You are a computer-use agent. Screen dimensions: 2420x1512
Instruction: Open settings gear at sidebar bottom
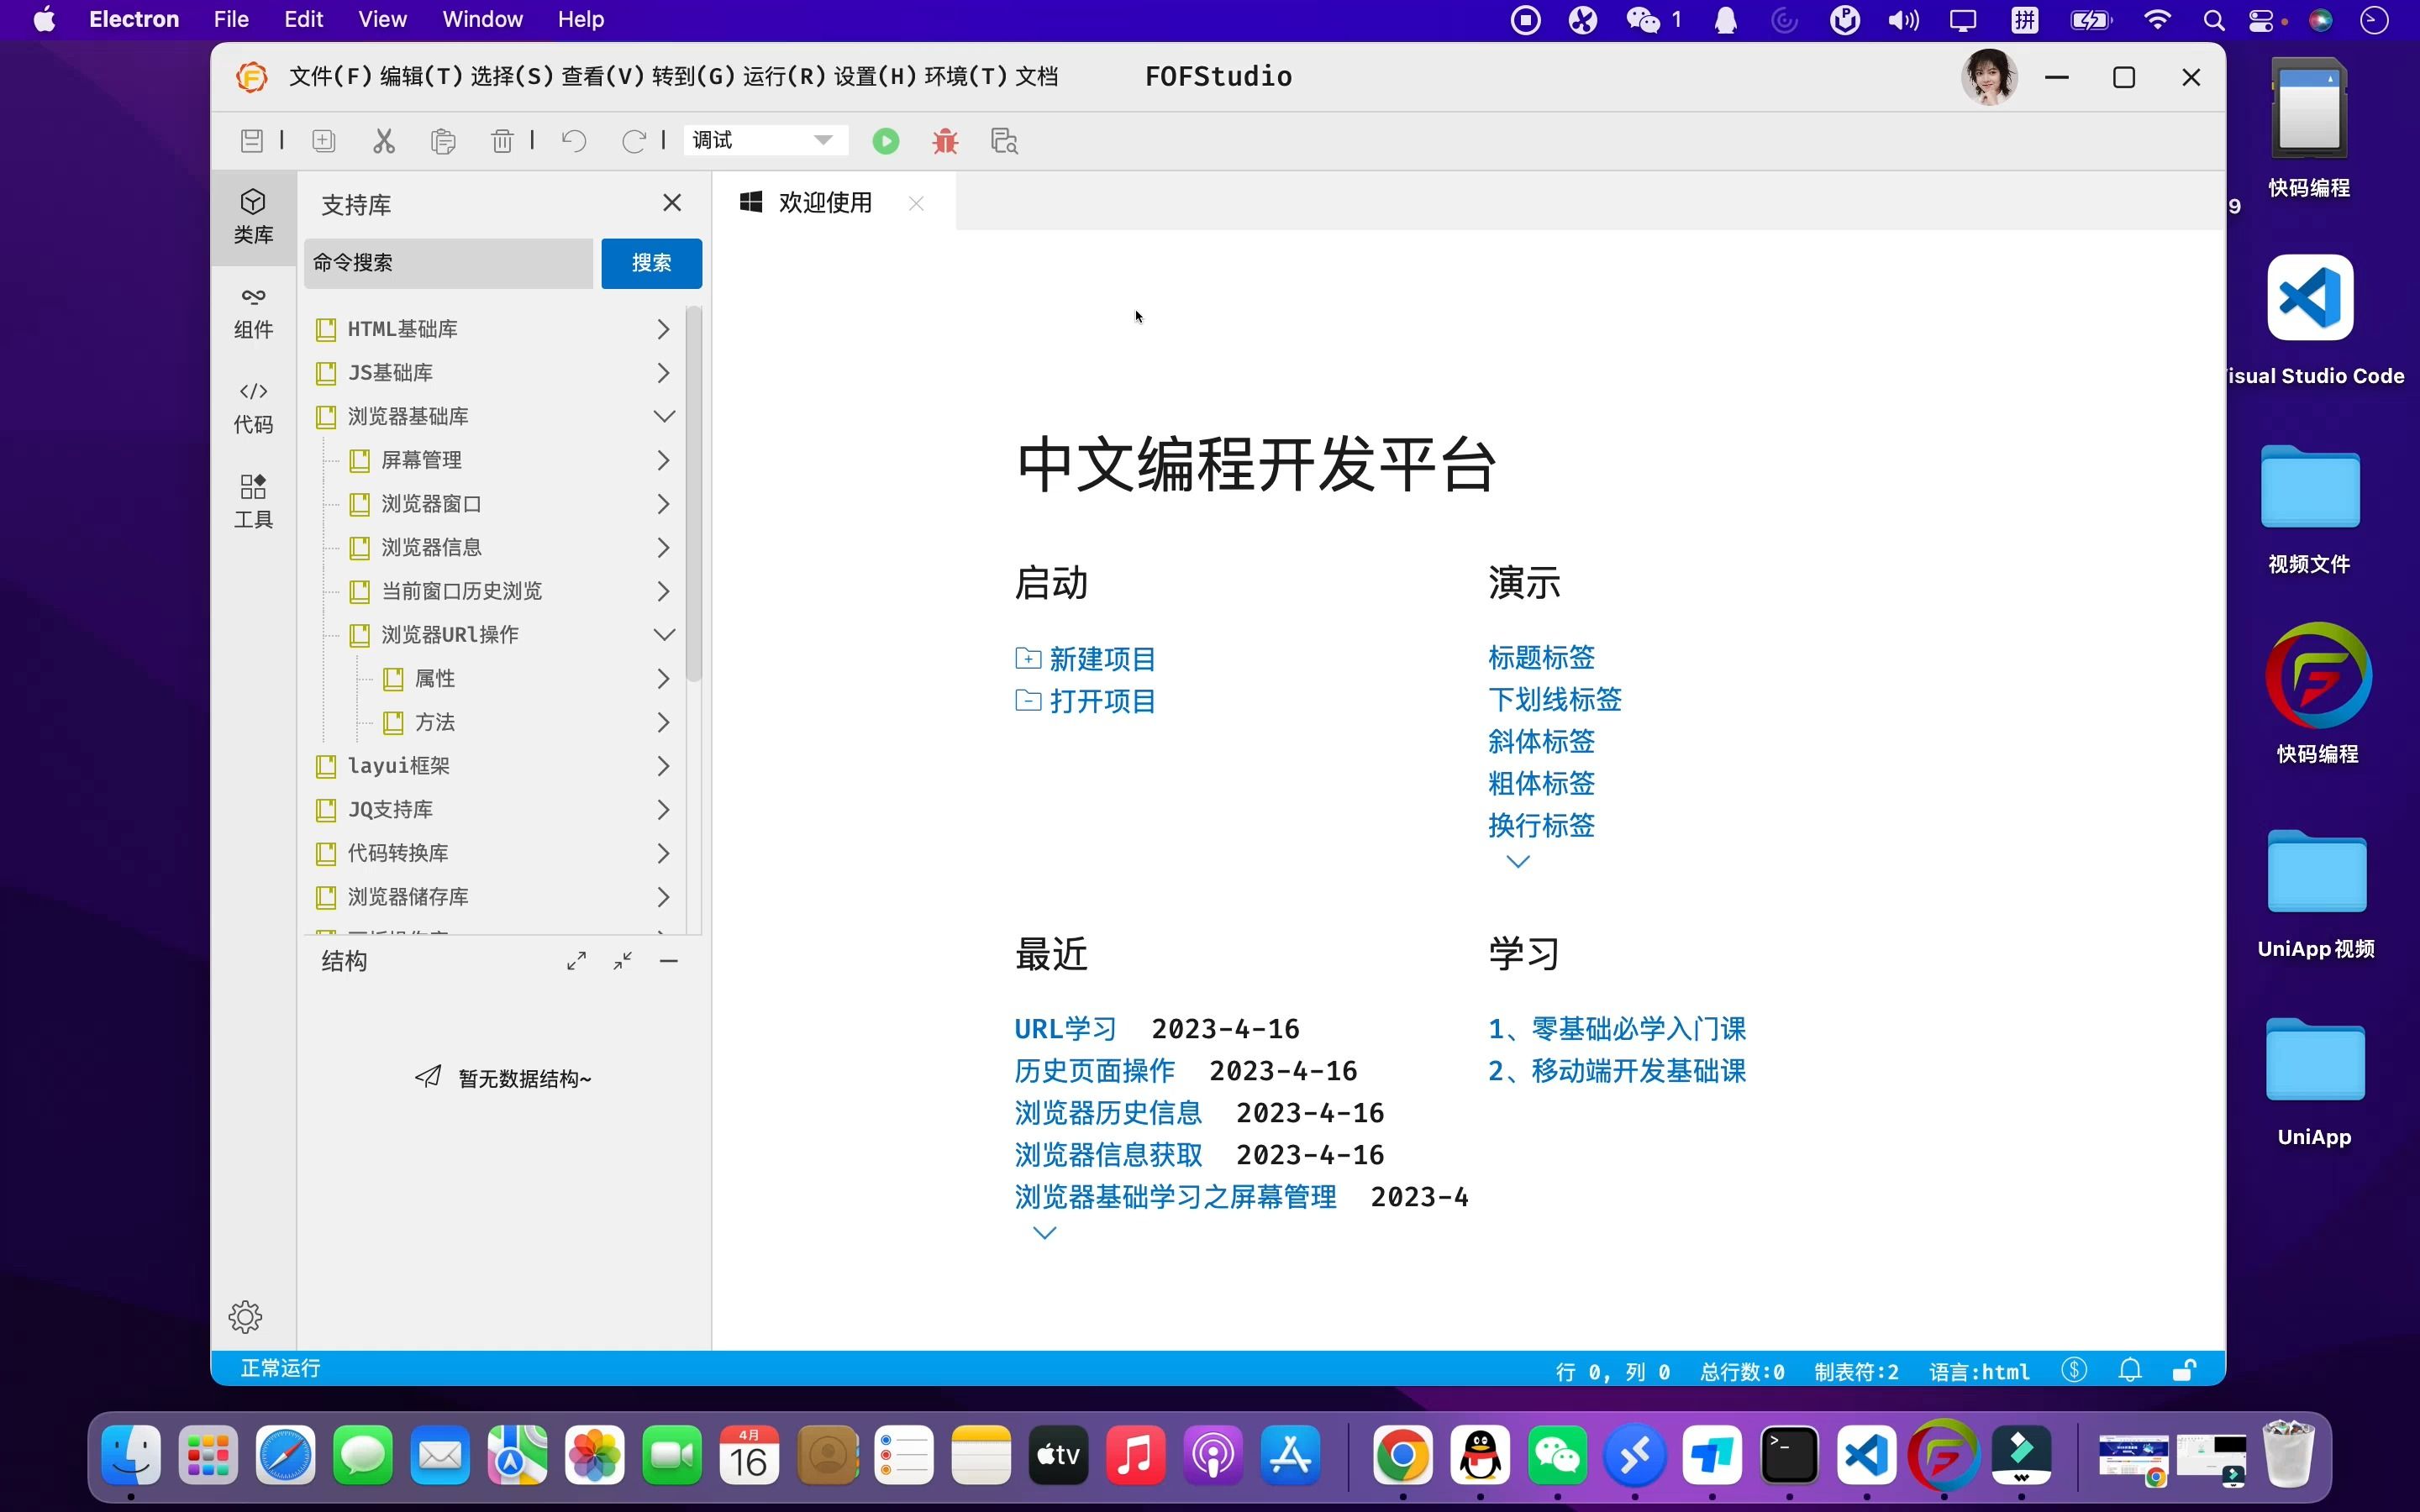pyautogui.click(x=245, y=1317)
